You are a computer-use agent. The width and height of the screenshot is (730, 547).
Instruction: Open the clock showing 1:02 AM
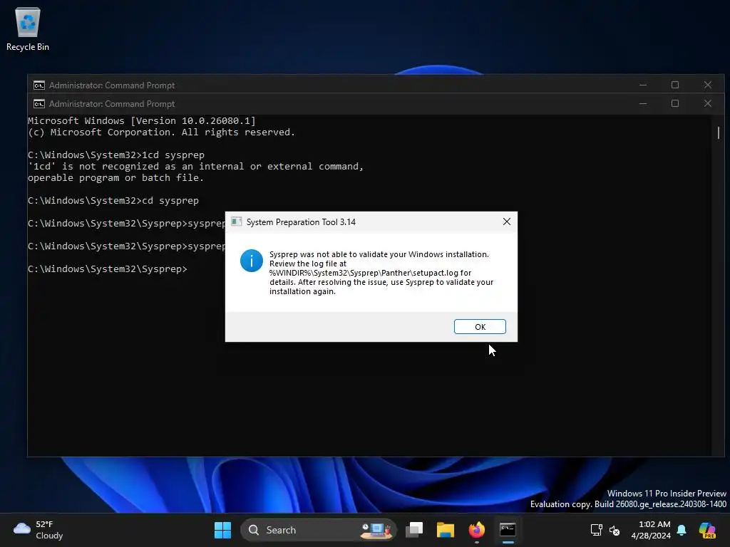point(651,530)
